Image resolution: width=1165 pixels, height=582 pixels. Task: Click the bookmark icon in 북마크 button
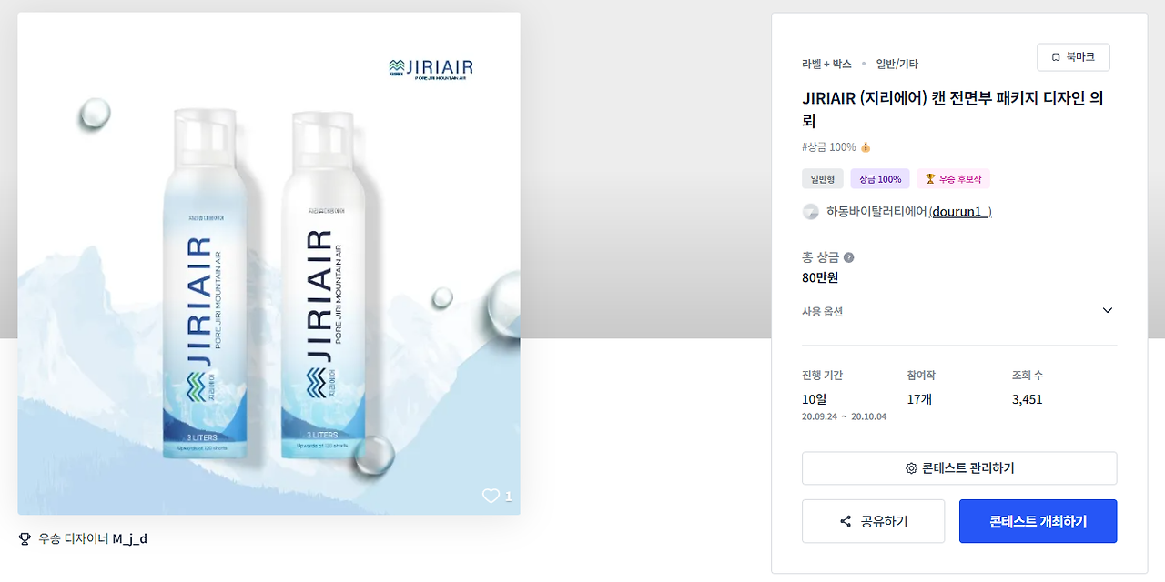pos(1056,57)
